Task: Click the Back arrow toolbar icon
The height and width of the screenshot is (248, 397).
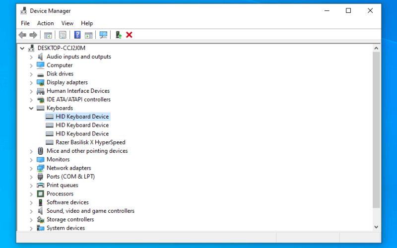Action: click(x=22, y=35)
